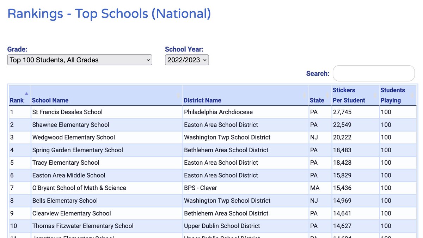Open the Grade dropdown
The height and width of the screenshot is (238, 423).
point(80,60)
